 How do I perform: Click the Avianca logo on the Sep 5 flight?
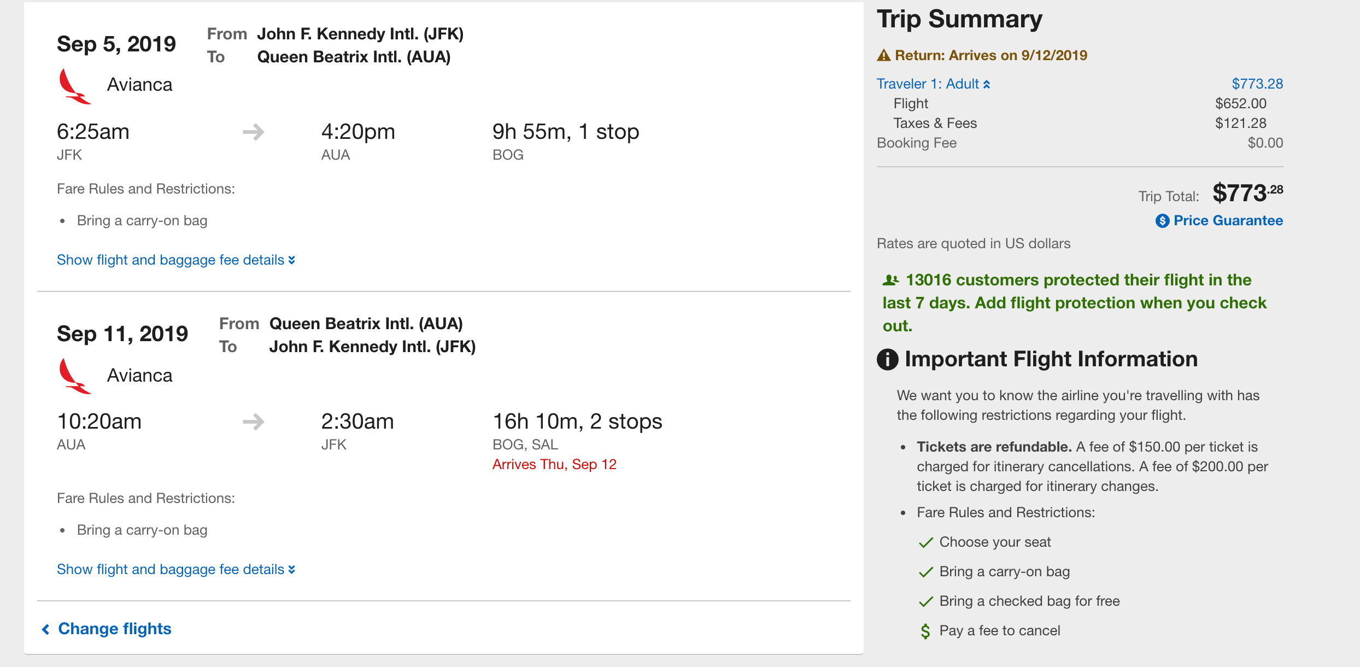pos(74,86)
